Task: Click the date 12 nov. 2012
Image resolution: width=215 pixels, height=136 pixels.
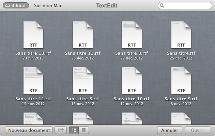Action: click(x=132, y=104)
